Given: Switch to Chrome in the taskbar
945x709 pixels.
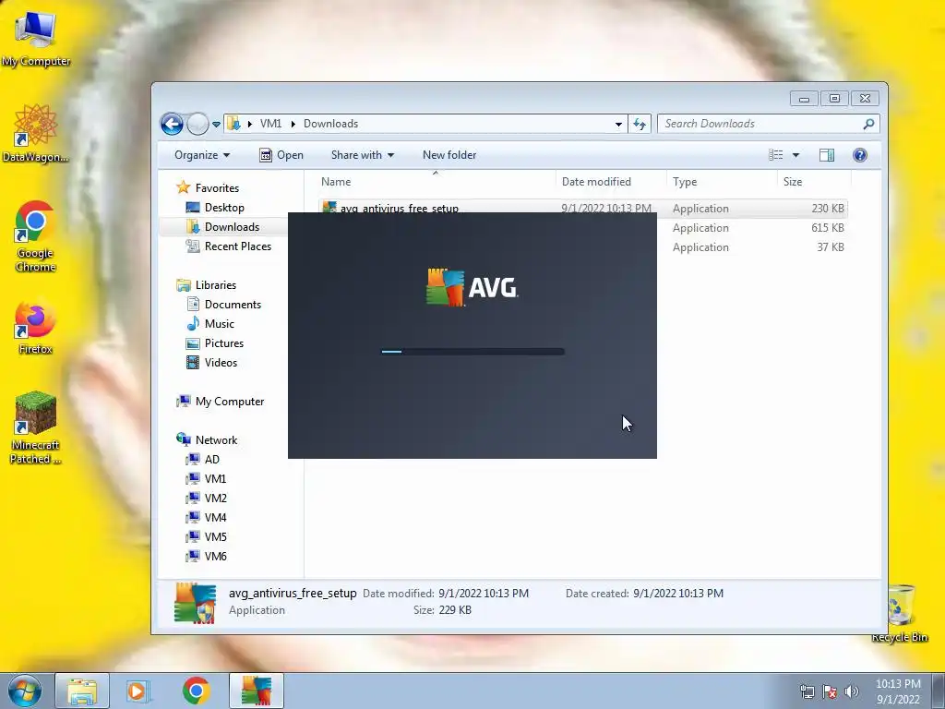Looking at the screenshot, I should pos(197,691).
